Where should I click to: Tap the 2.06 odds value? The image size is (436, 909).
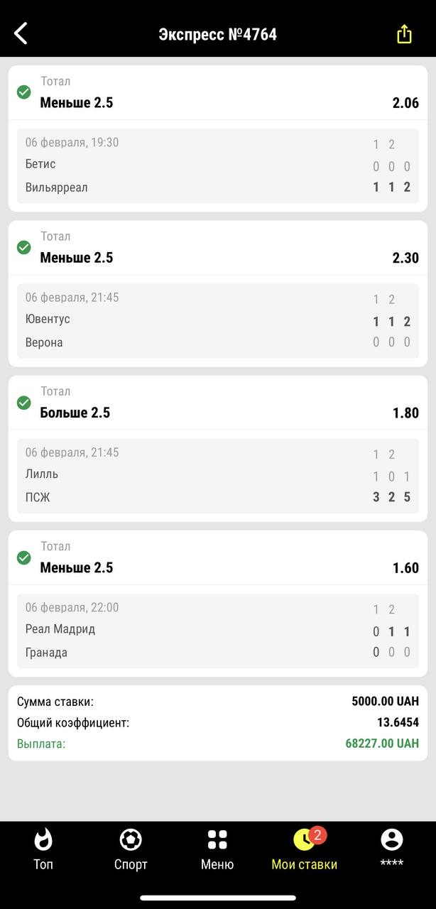click(405, 103)
